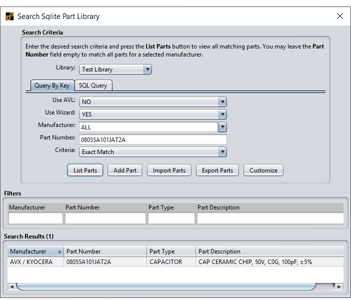This screenshot has height=300, width=351.
Task: Click the Import Parts button
Action: click(x=169, y=170)
